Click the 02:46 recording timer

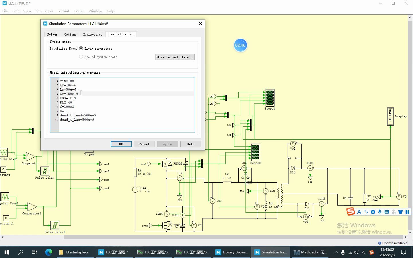click(x=240, y=45)
